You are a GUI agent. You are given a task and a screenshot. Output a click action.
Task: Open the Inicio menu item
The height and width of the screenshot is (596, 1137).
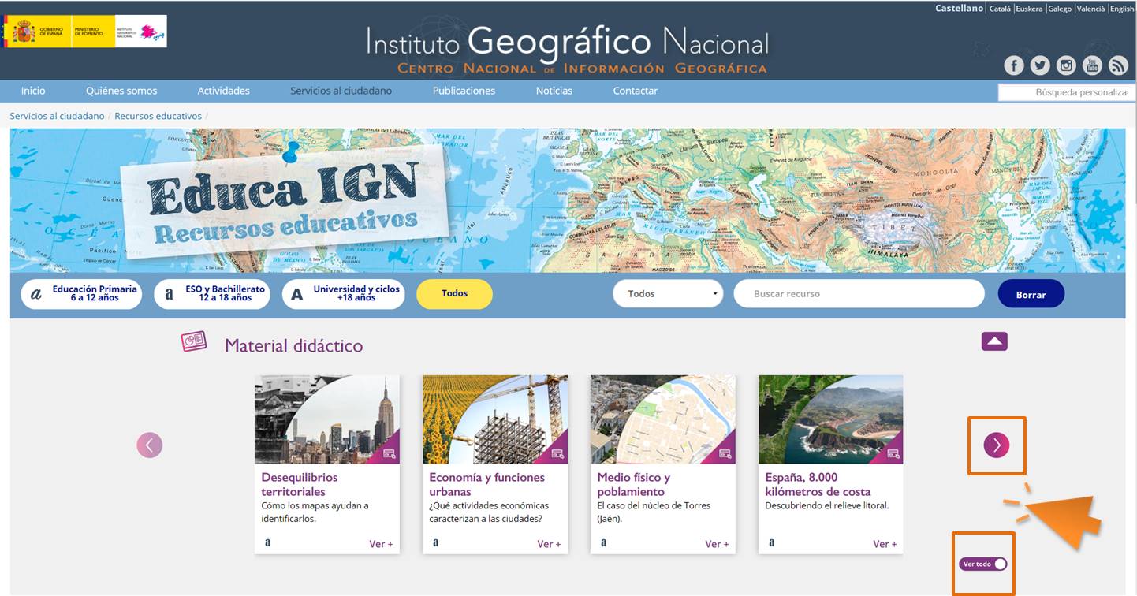pos(33,91)
